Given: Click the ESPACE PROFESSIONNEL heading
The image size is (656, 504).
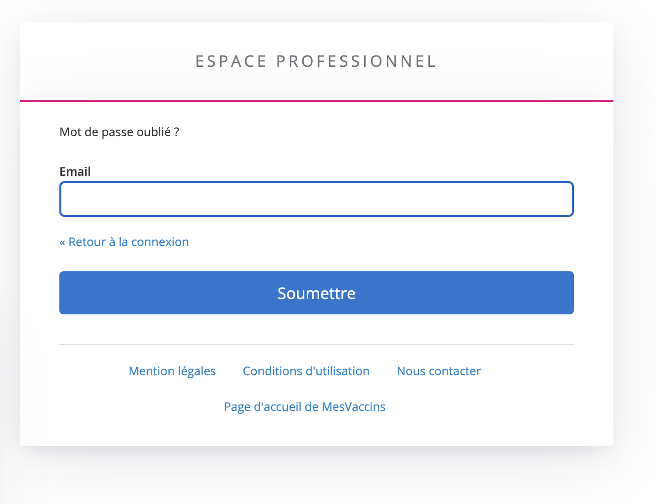Looking at the screenshot, I should tap(316, 61).
